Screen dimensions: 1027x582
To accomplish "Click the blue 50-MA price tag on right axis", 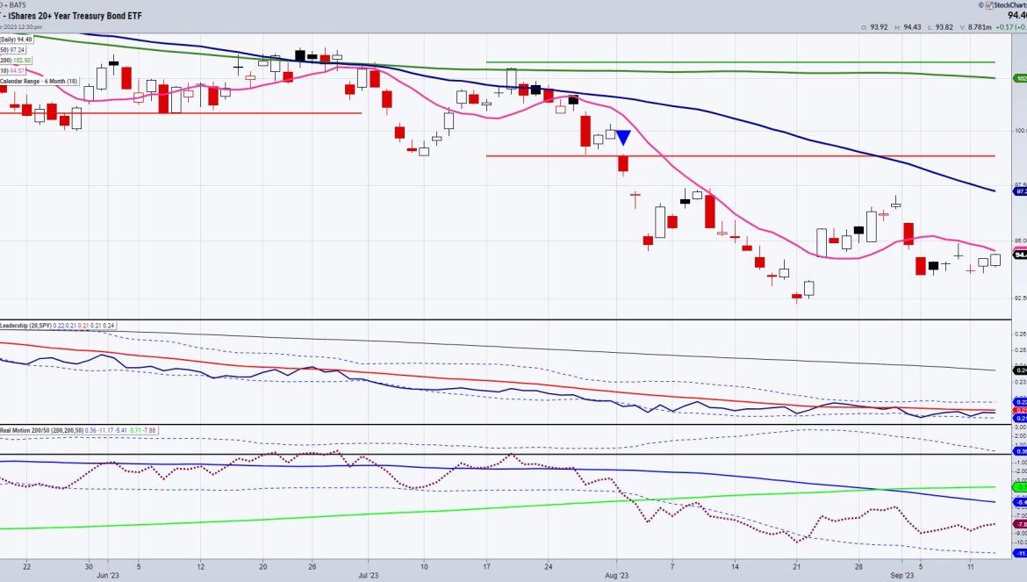I will tap(1021, 191).
